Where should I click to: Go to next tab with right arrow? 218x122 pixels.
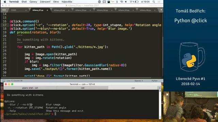pos(5,10)
